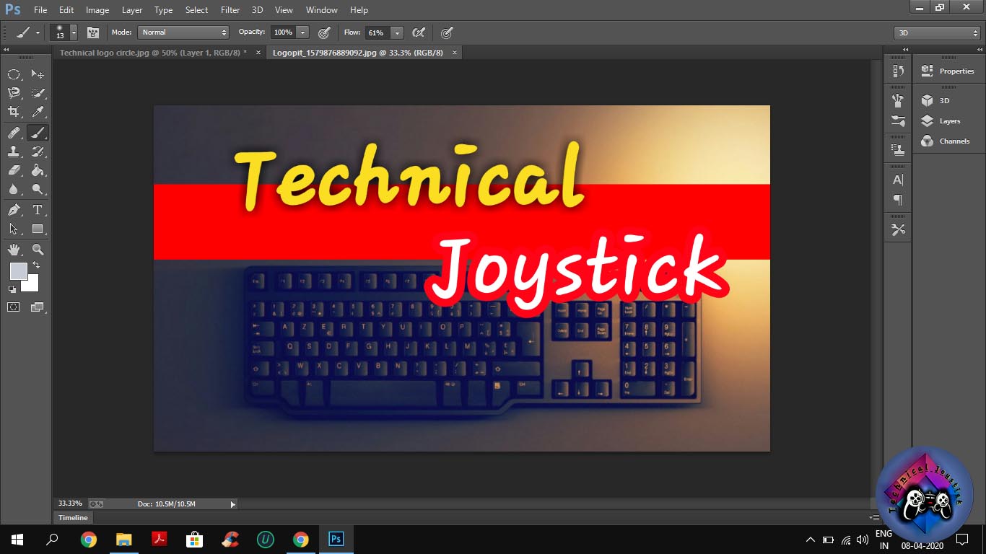Select the Path Selection tool
The height and width of the screenshot is (554, 986).
(x=14, y=229)
